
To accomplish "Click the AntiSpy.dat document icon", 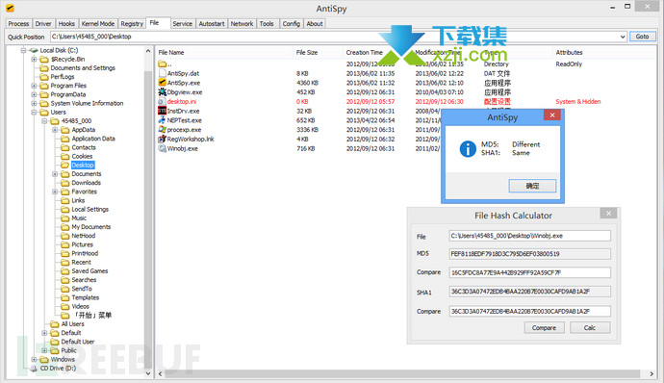I will 163,73.
